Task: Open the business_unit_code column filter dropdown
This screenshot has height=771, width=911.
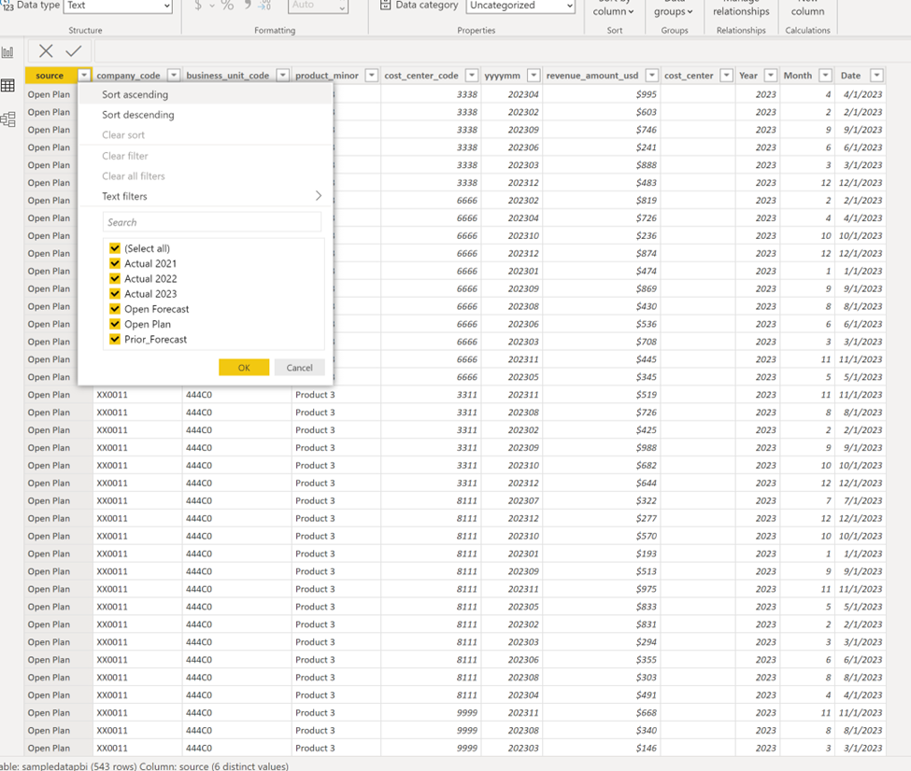Action: [x=282, y=76]
